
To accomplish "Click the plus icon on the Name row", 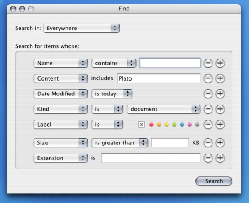I will pos(220,63).
